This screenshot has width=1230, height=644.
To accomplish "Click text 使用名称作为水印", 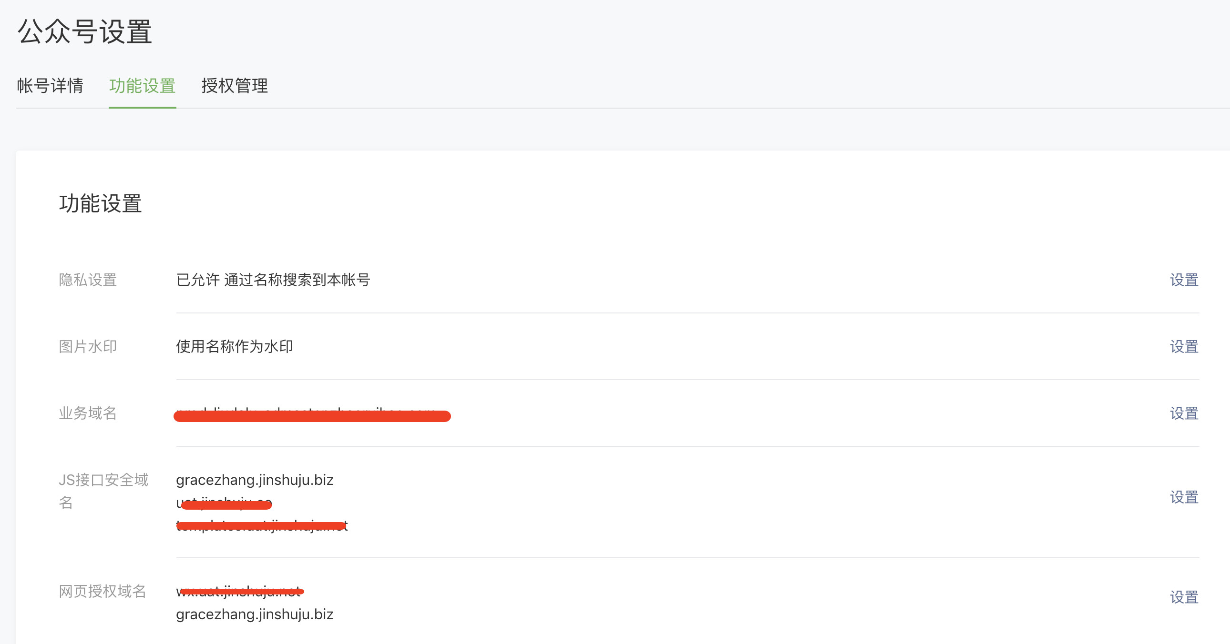I will [235, 347].
